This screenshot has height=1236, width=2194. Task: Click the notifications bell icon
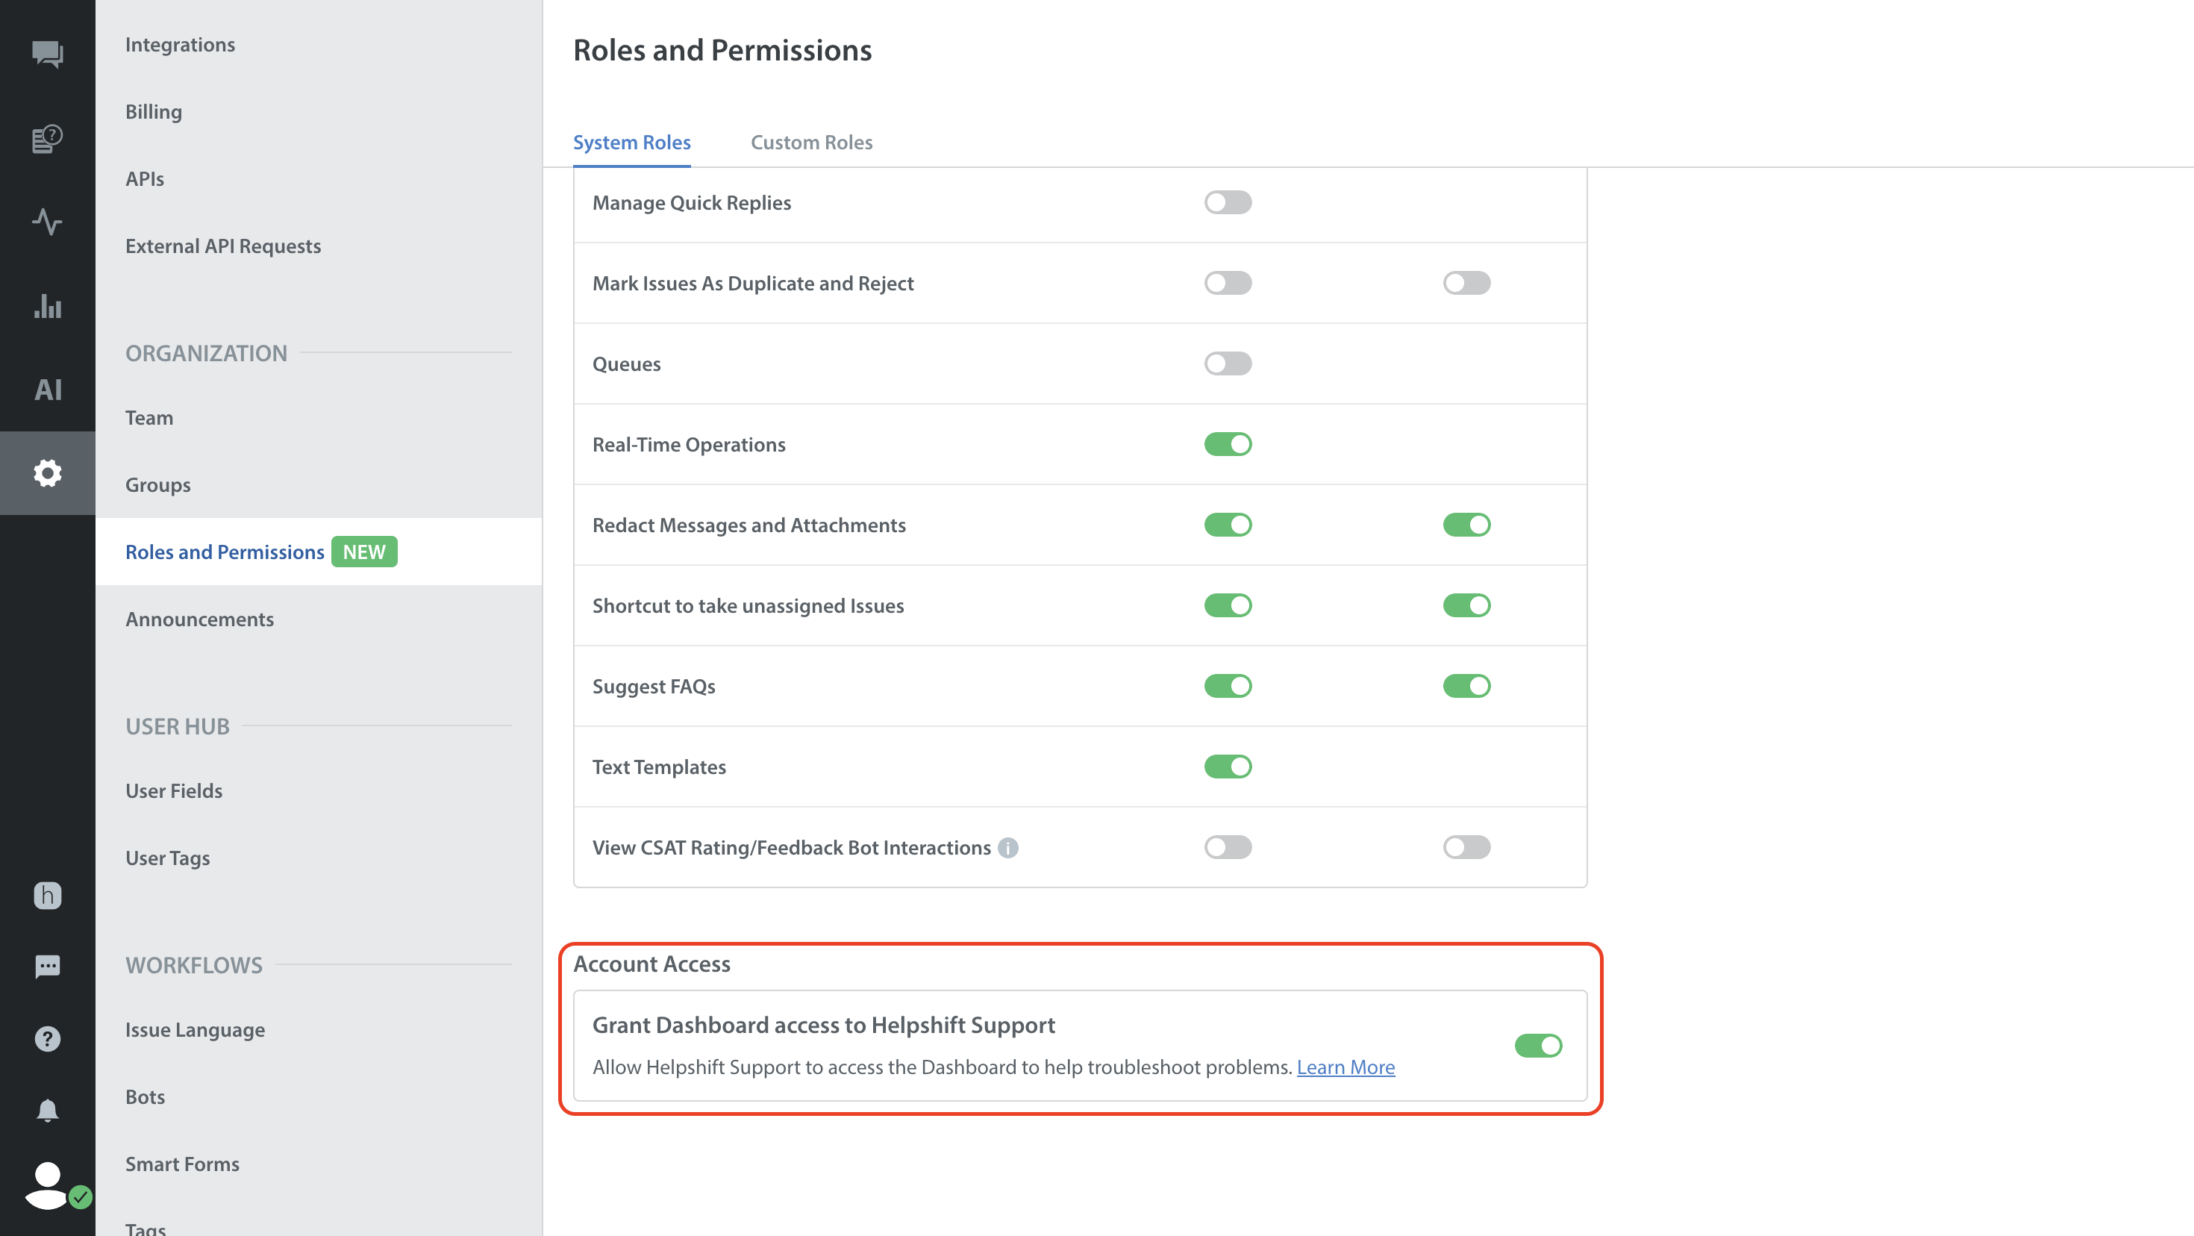48,1111
